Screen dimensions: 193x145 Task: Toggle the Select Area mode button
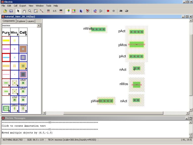pos(74,11)
